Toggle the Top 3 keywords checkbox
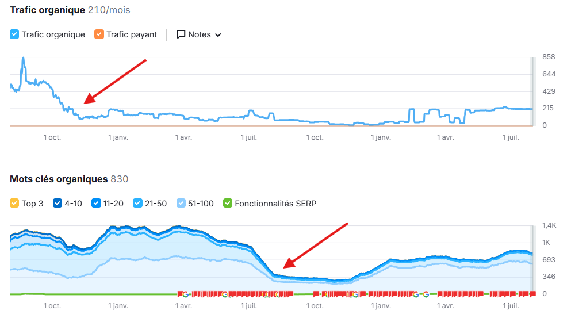This screenshot has height=322, width=575. click(x=15, y=203)
